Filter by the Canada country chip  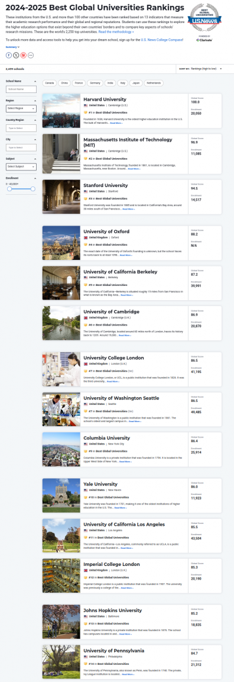tap(50, 83)
